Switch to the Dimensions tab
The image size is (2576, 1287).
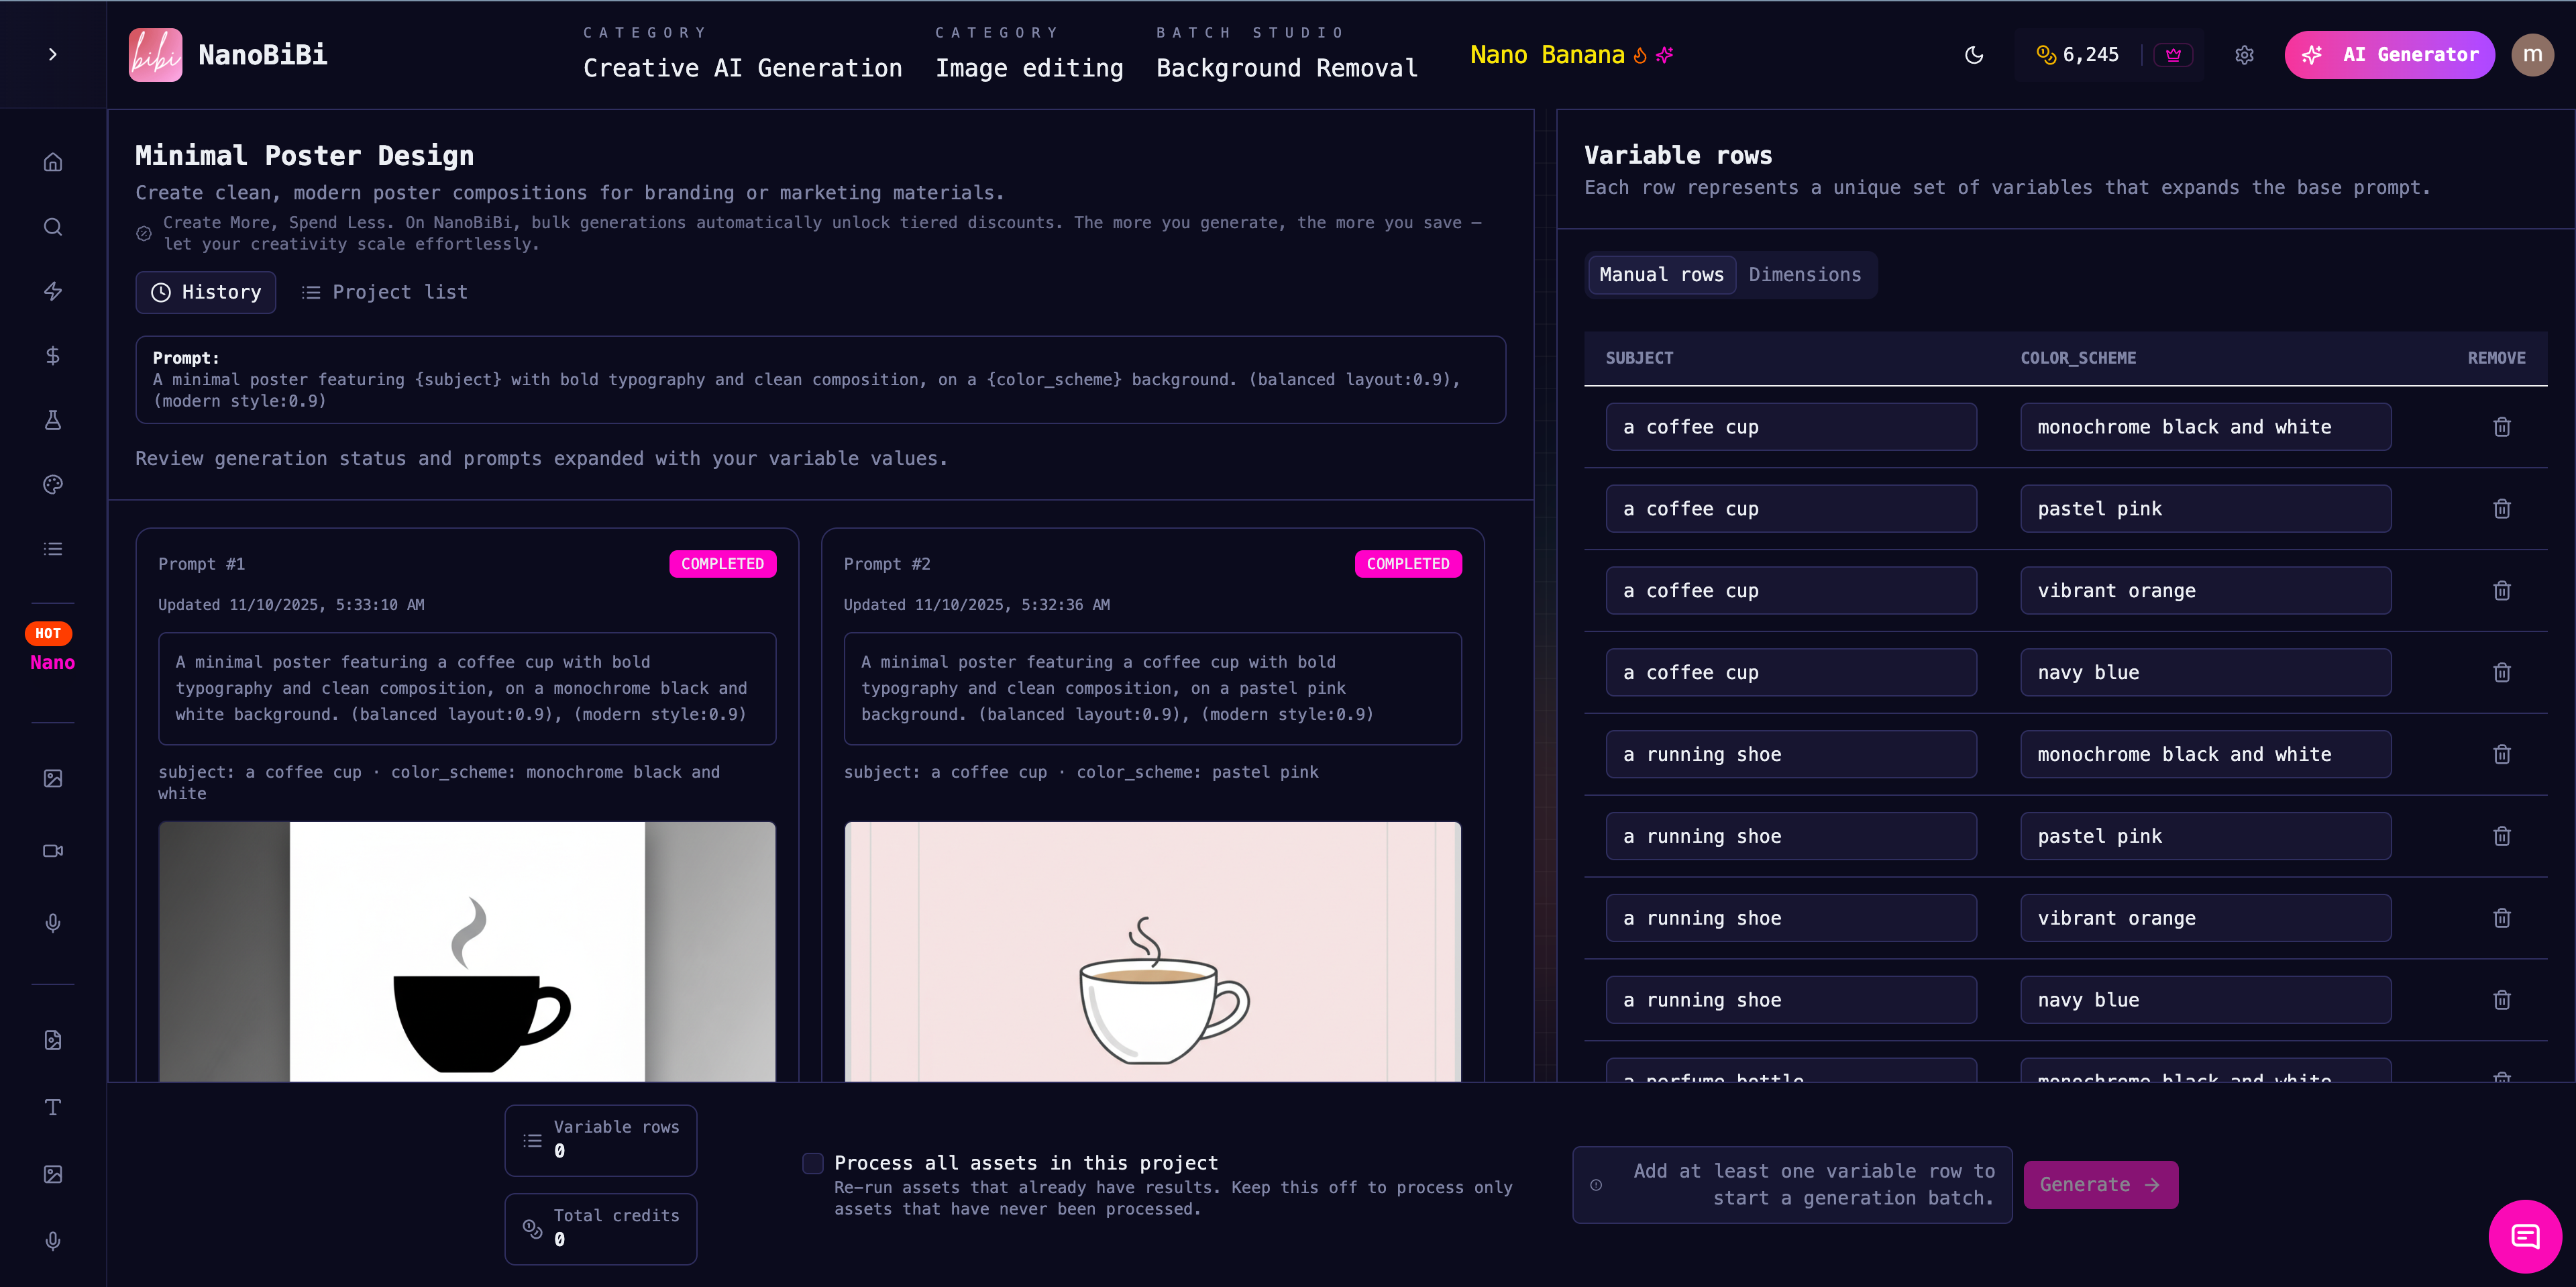1804,275
